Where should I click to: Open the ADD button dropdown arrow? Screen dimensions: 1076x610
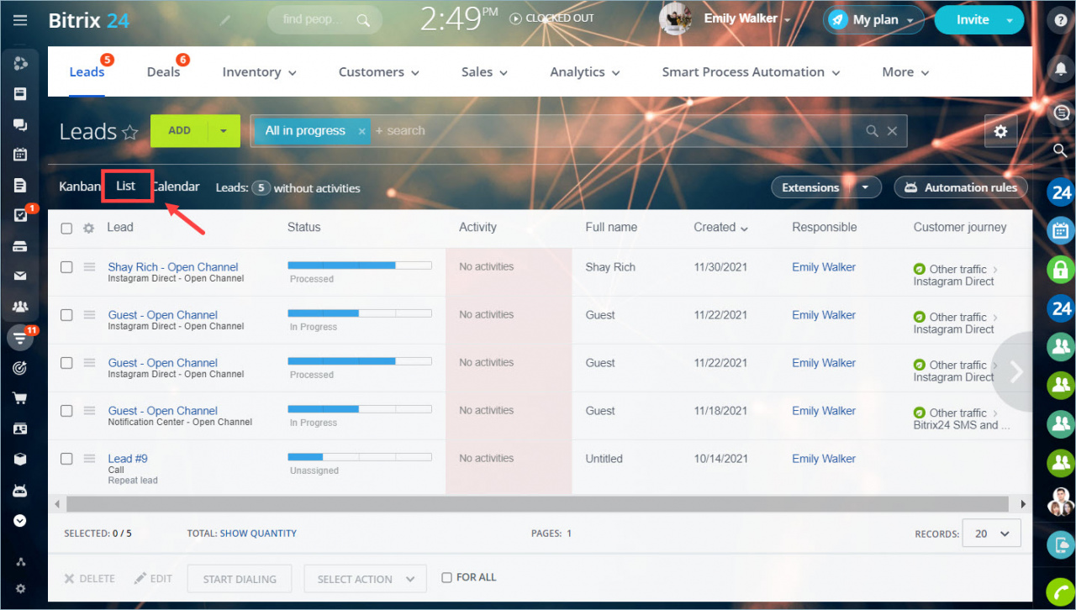click(x=224, y=131)
